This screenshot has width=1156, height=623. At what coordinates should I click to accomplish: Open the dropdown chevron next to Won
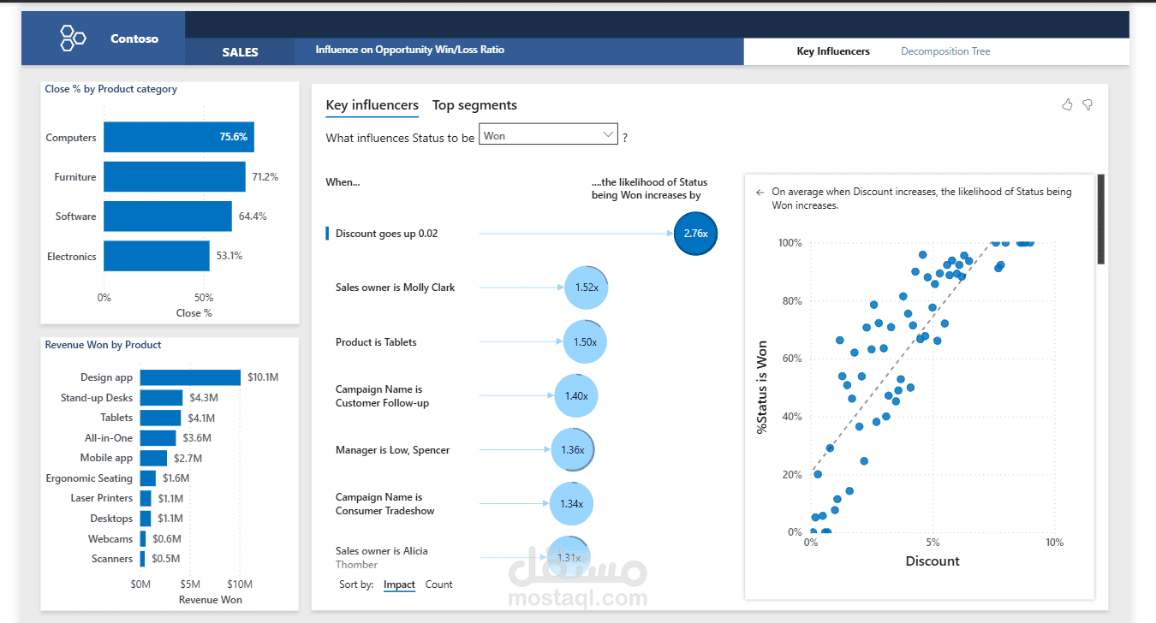(x=608, y=133)
